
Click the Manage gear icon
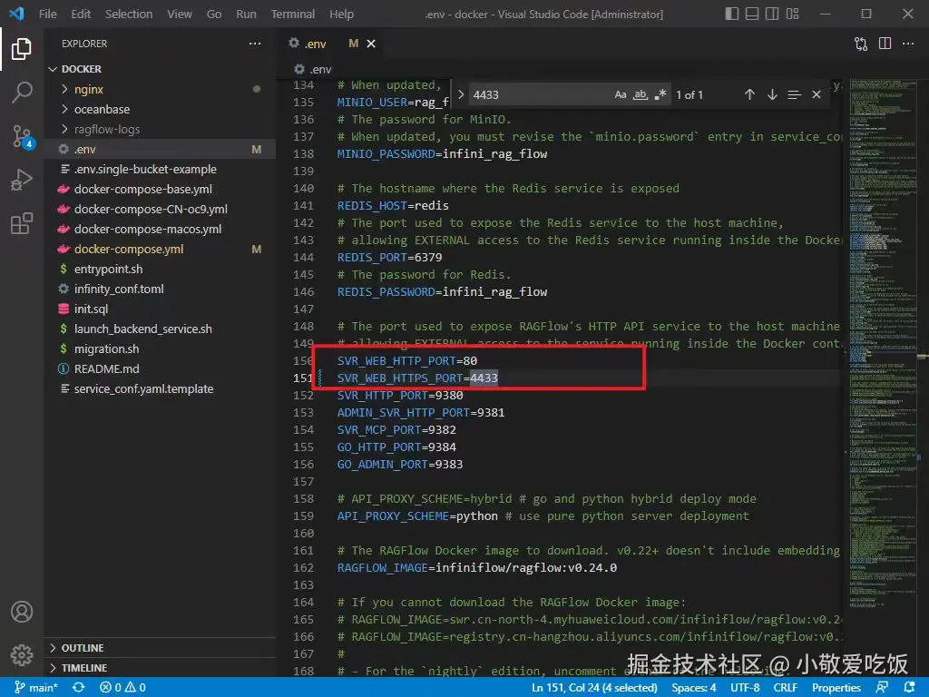point(22,654)
